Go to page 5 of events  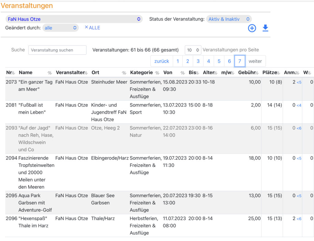(x=219, y=61)
